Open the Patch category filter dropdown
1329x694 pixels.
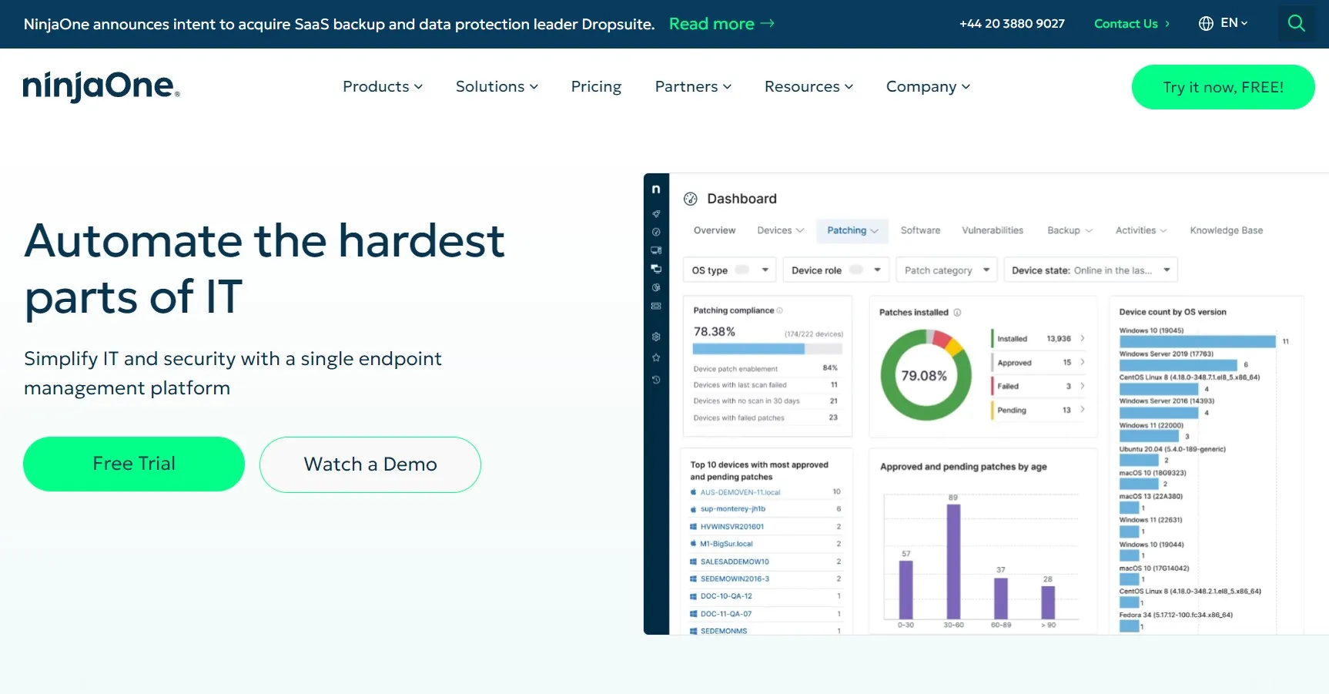click(x=947, y=270)
